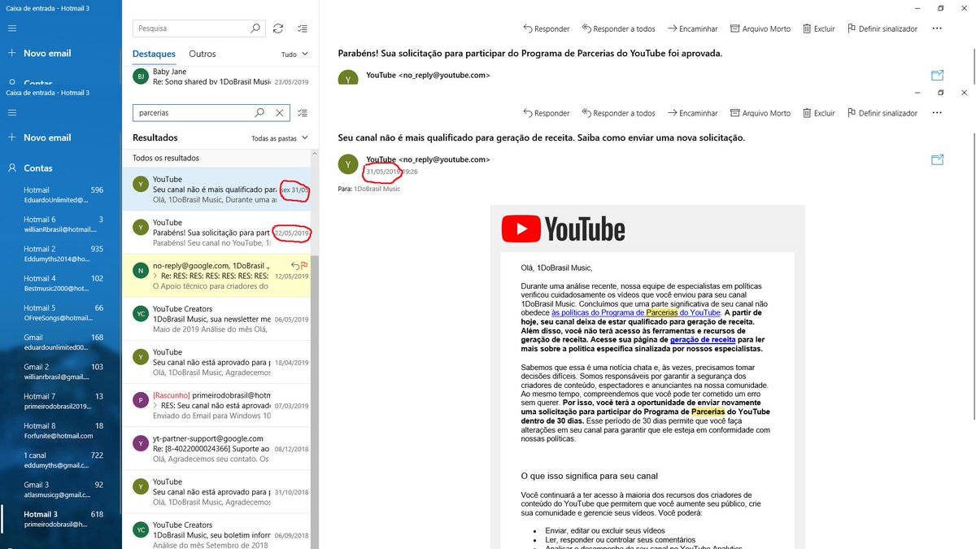The image size is (976, 549).
Task: Click the red flag on the no-reply@google.com message
Action: pyautogui.click(x=305, y=265)
